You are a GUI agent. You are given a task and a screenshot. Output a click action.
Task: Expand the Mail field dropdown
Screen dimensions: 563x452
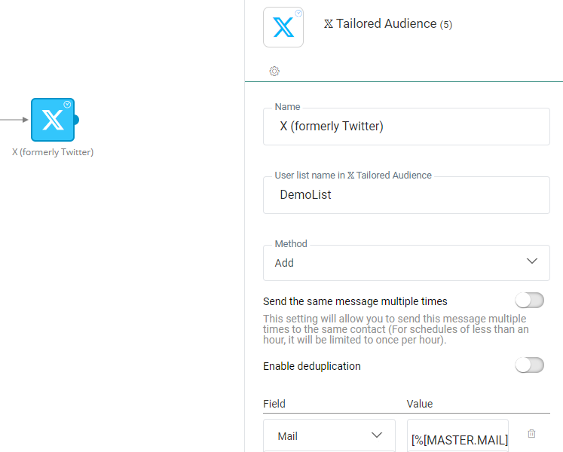(x=329, y=435)
